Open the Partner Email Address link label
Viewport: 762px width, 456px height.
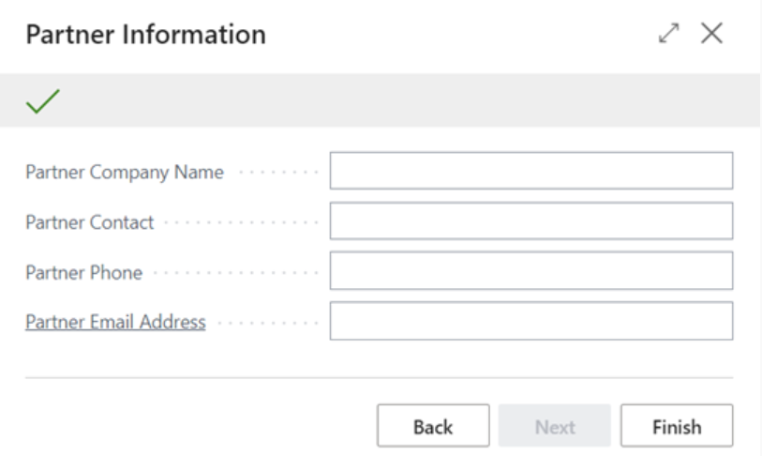(115, 322)
